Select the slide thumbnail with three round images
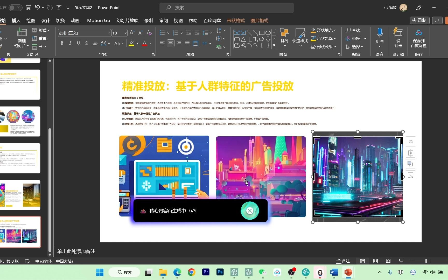 (20, 121)
